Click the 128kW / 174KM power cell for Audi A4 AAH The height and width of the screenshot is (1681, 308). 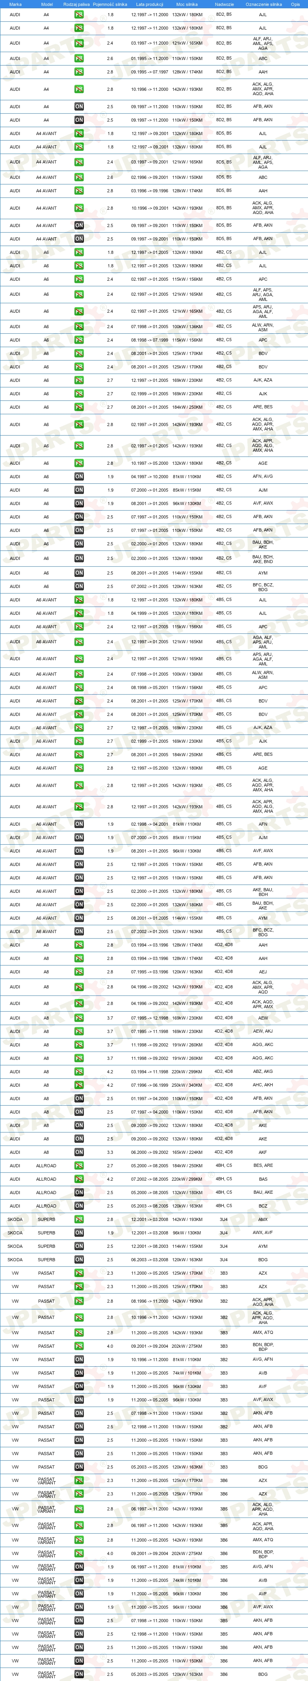187,72
